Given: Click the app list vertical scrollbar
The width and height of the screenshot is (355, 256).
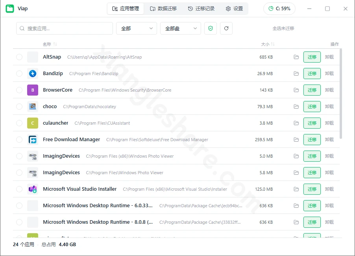Looking at the screenshot, I should click(x=341, y=94).
